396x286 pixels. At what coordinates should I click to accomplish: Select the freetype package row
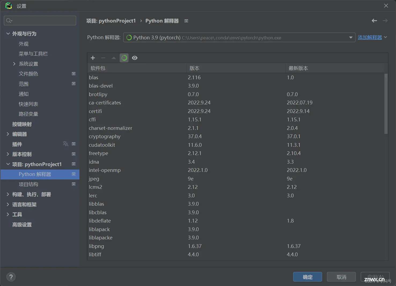click(x=236, y=153)
